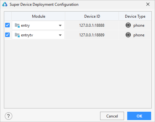The width and height of the screenshot is (155, 122).
Task: Uncheck the entry module checkbox
Action: [7, 25]
